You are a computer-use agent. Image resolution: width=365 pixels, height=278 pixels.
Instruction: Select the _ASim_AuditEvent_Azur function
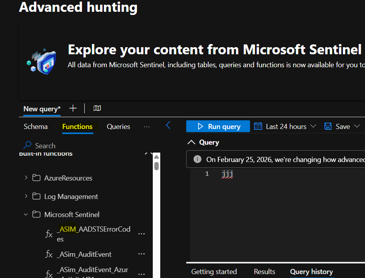point(93,273)
